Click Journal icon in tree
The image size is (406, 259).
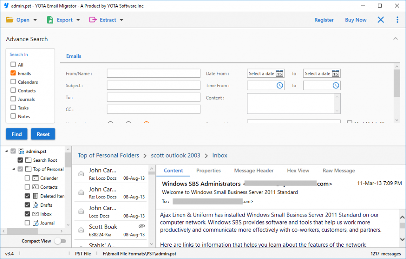click(35, 223)
